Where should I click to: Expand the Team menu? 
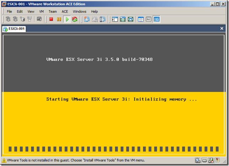[x=53, y=11]
